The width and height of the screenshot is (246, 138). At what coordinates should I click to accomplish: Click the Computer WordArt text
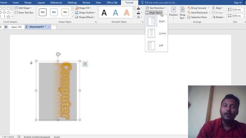pos(65,91)
